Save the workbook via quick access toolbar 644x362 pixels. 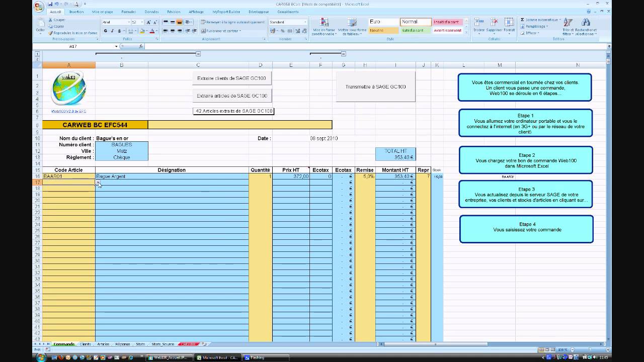(x=50, y=4)
